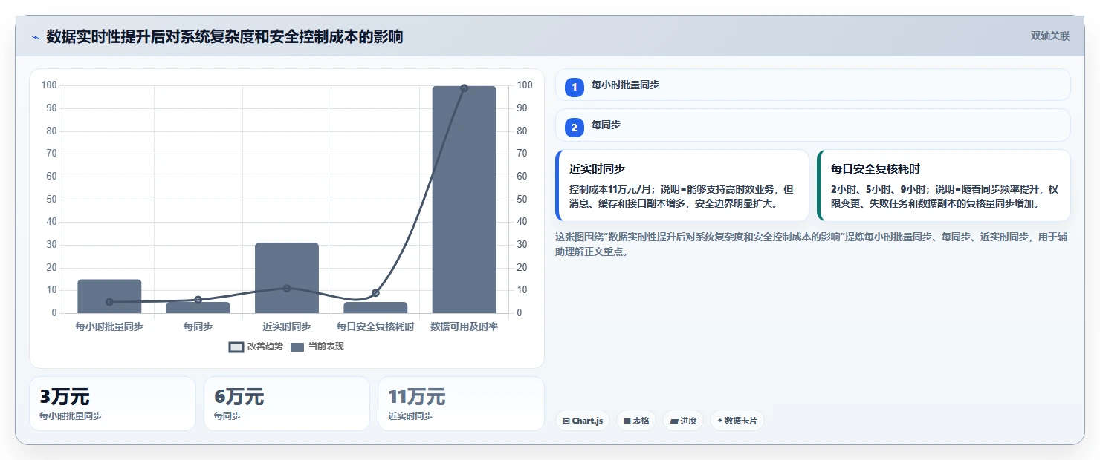Select the 11万元 stat card

coord(461,404)
